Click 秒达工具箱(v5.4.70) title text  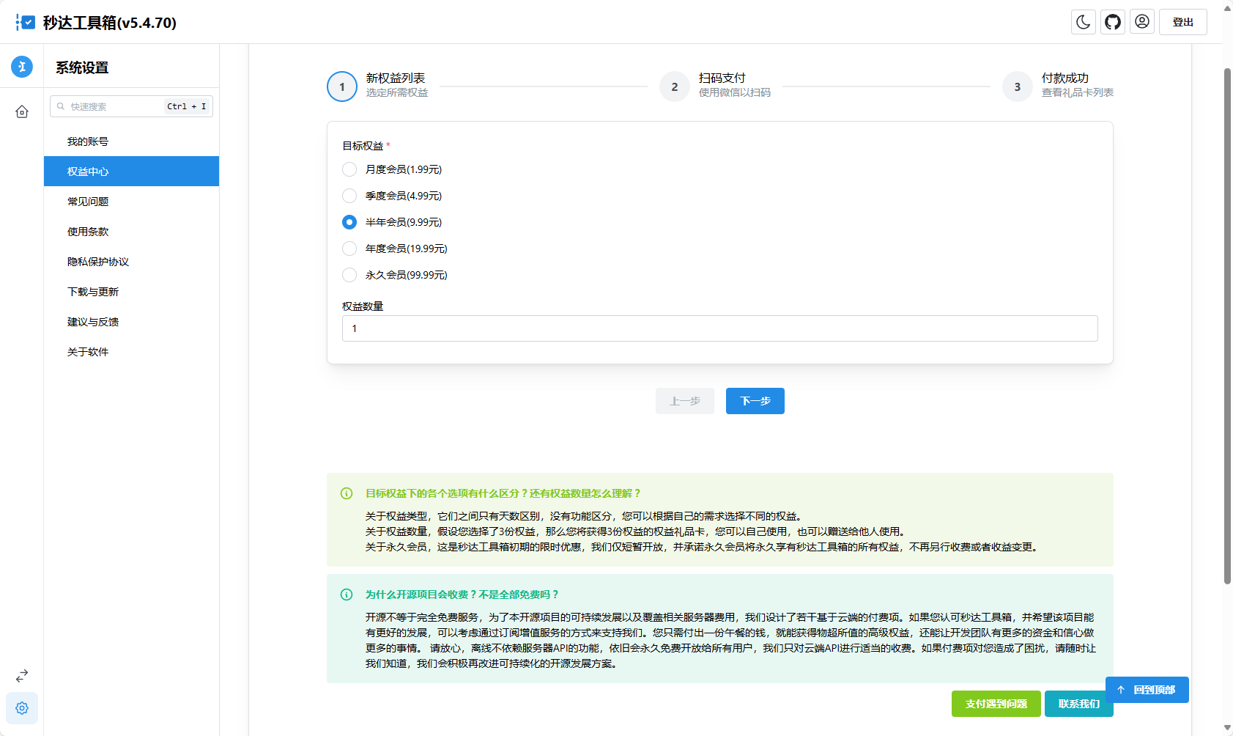[109, 23]
